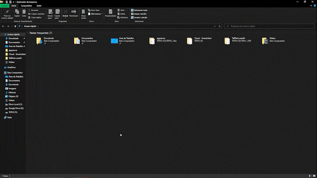This screenshot has width=317, height=178.
Task: Go up one folder level
Action: pos(15,26)
